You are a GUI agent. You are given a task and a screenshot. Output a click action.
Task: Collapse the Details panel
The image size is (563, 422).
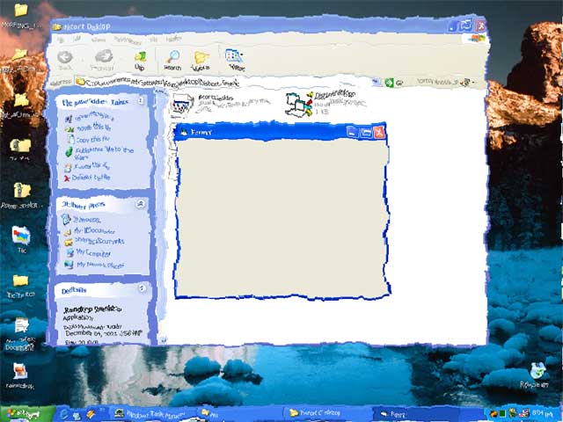143,287
